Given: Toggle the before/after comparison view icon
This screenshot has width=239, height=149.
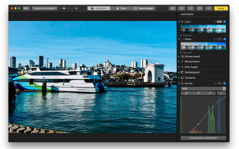Looking at the screenshot, I should tap(26, 8).
